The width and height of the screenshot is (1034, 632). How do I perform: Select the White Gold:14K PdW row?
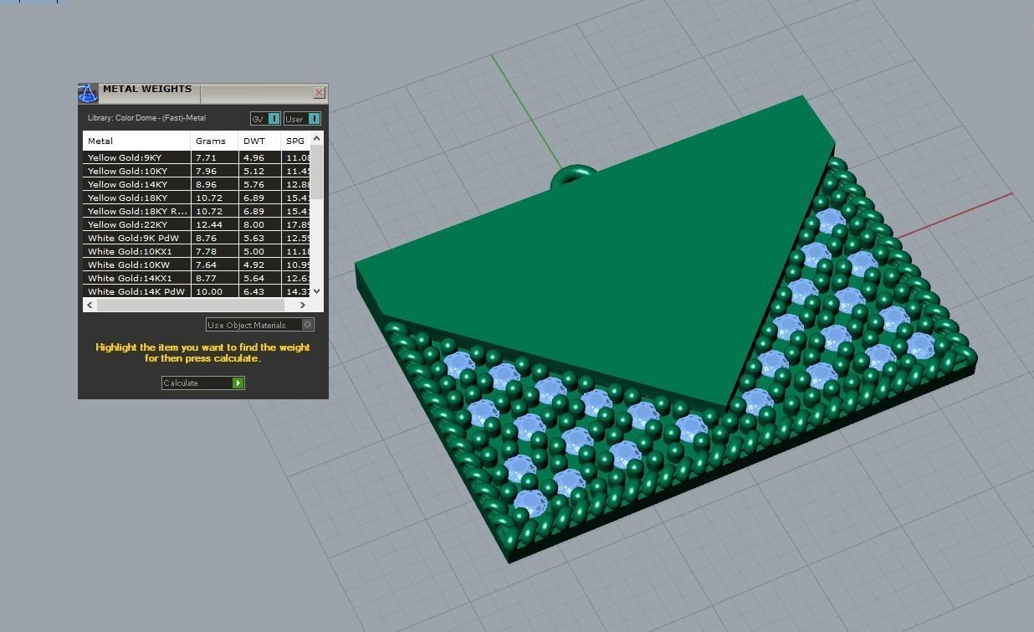pyautogui.click(x=197, y=291)
